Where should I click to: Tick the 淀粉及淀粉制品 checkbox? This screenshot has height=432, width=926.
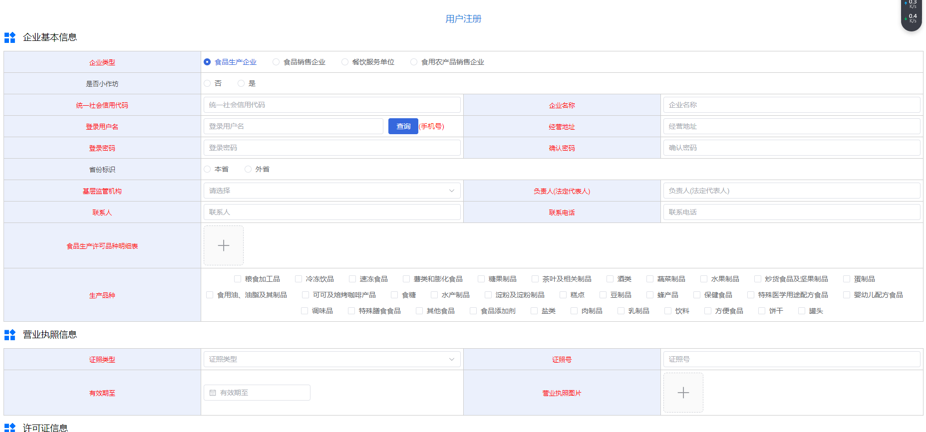[x=488, y=295]
